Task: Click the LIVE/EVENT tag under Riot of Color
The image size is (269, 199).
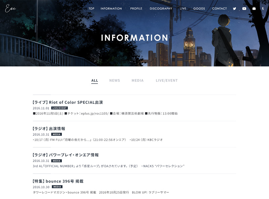Action: pos(60,108)
